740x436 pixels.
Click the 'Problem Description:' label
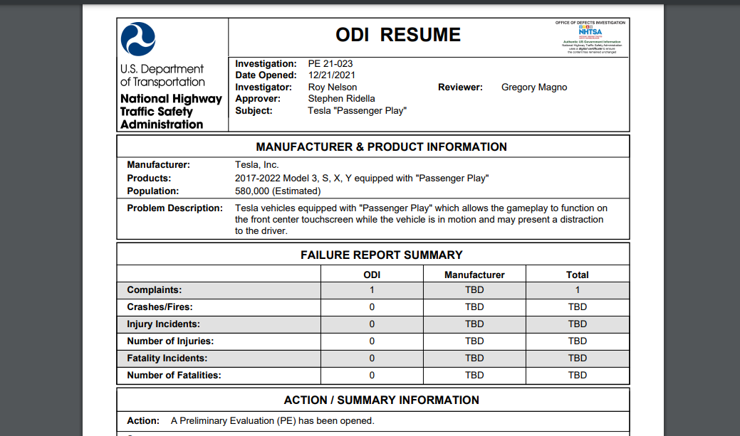click(174, 208)
